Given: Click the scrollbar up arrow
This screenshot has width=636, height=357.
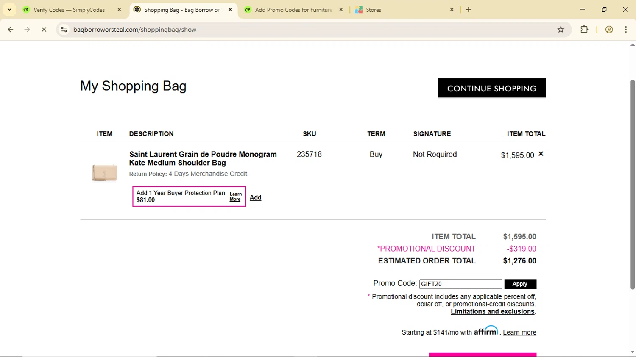Looking at the screenshot, I should (632, 44).
